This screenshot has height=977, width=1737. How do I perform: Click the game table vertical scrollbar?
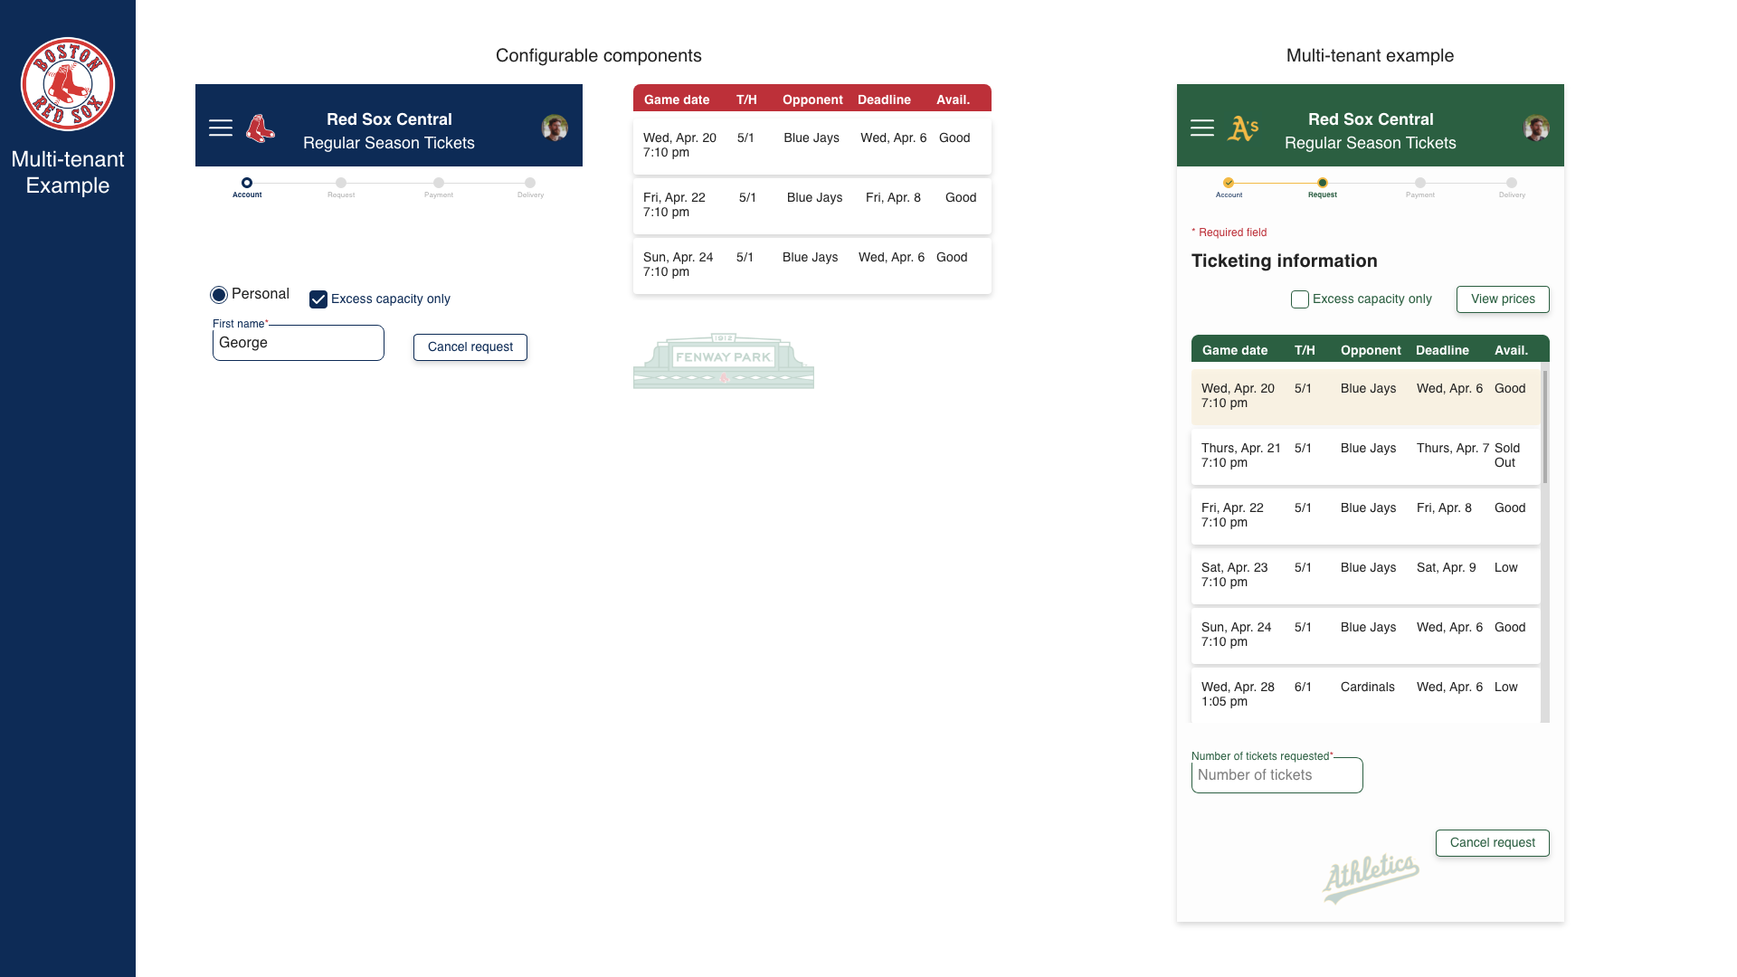point(1545,427)
